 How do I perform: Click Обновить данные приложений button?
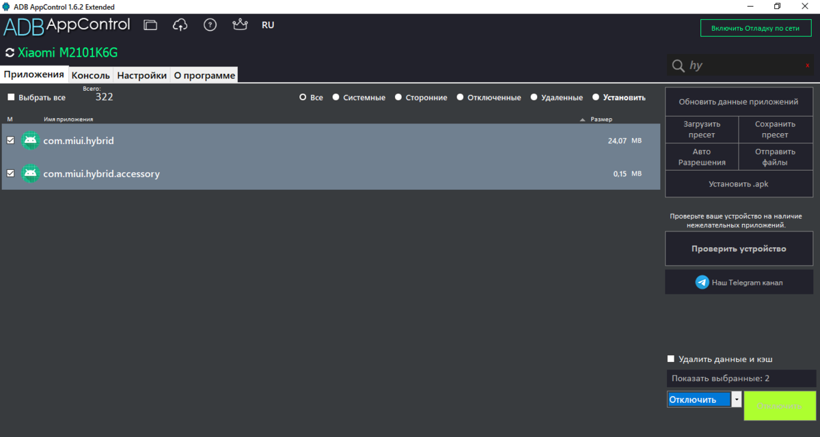[x=739, y=102]
